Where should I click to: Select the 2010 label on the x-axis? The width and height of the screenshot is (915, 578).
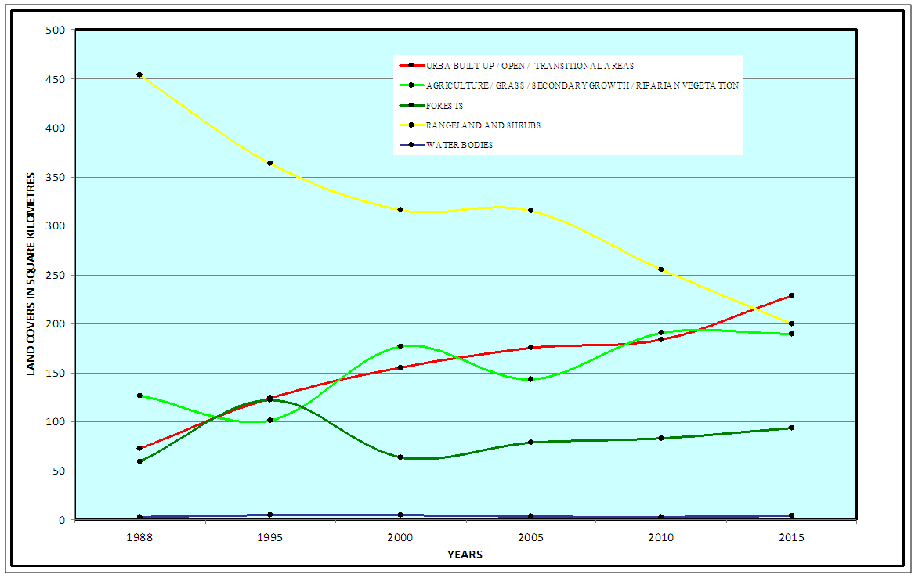[x=660, y=538]
